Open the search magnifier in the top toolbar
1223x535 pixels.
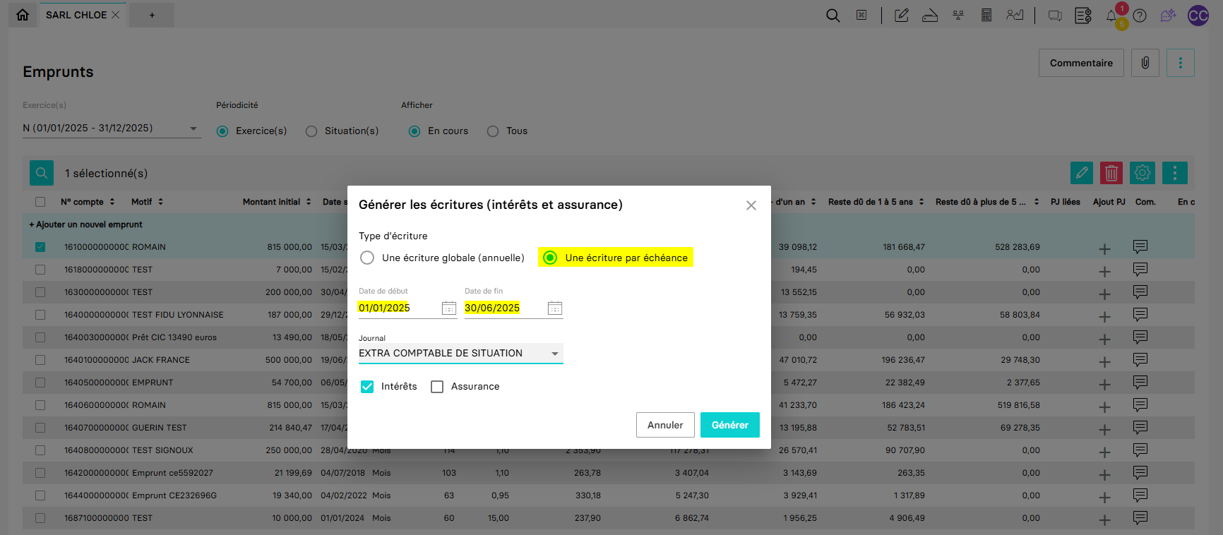click(833, 16)
